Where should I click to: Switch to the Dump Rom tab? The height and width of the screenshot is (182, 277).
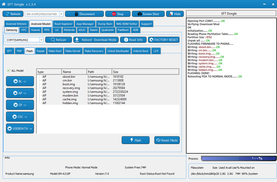coord(105,24)
